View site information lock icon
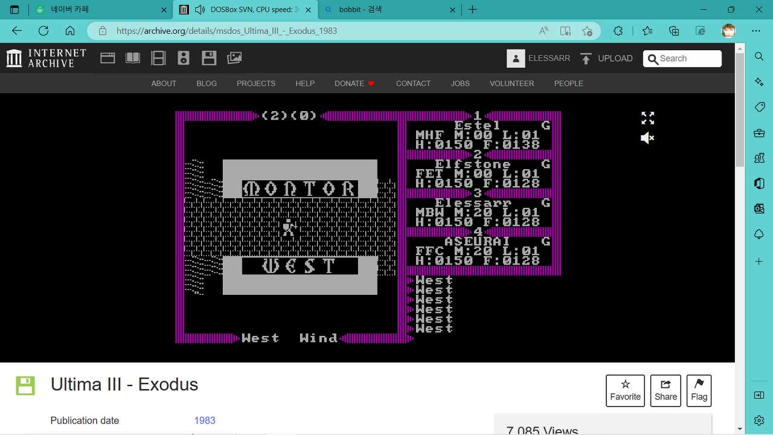The image size is (773, 435). 103,31
